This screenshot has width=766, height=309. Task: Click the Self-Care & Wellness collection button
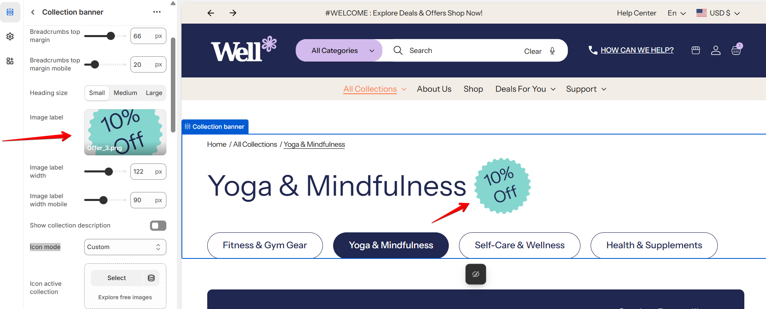520,245
